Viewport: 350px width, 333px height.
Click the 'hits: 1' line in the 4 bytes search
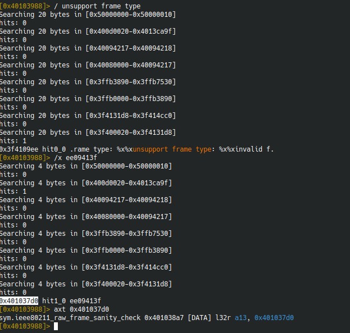[13, 191]
